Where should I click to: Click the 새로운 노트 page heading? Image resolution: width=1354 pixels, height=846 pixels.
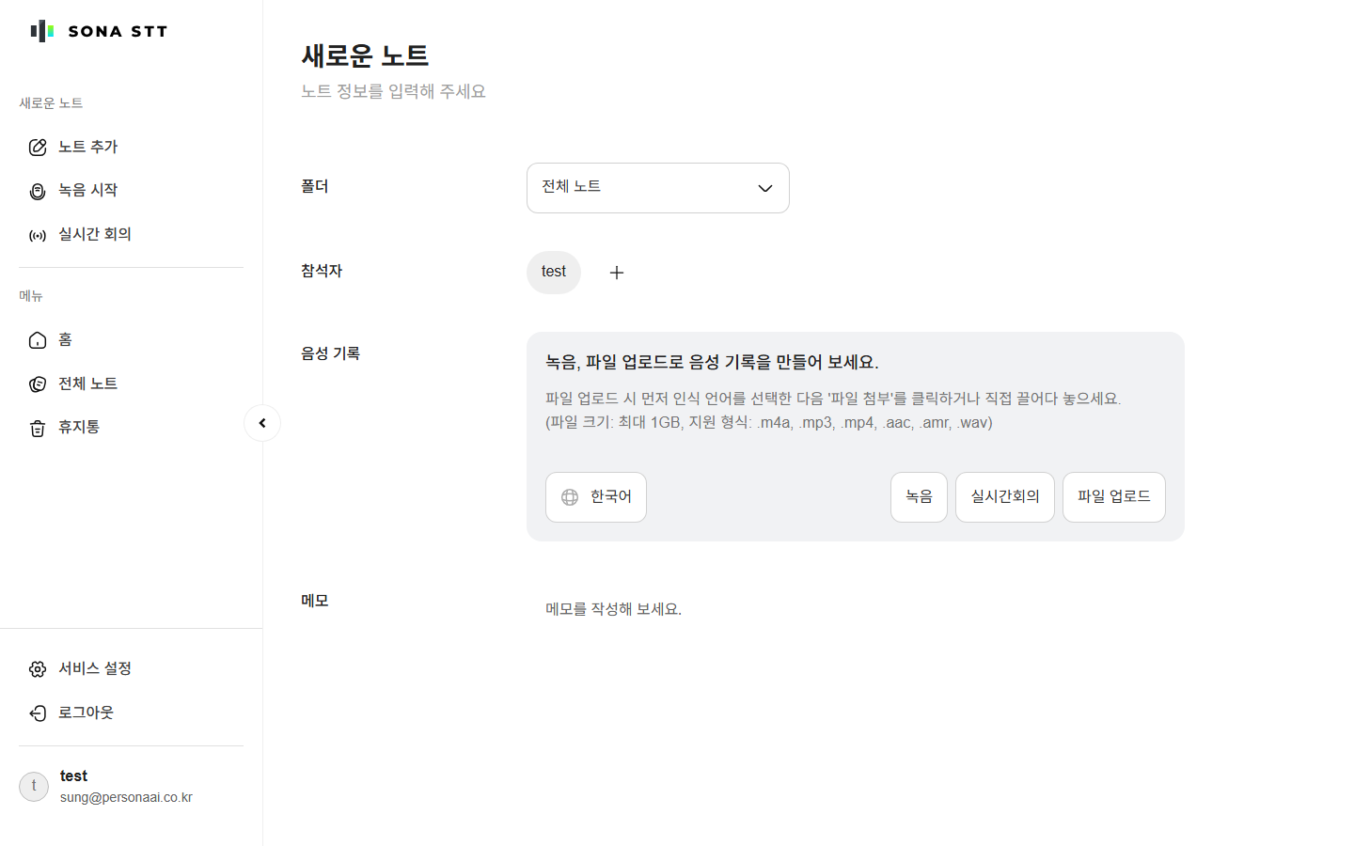point(365,56)
